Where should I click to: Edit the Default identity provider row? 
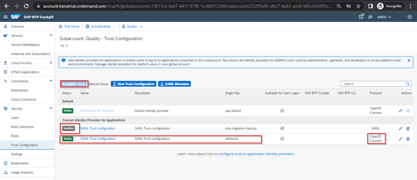coord(401,111)
